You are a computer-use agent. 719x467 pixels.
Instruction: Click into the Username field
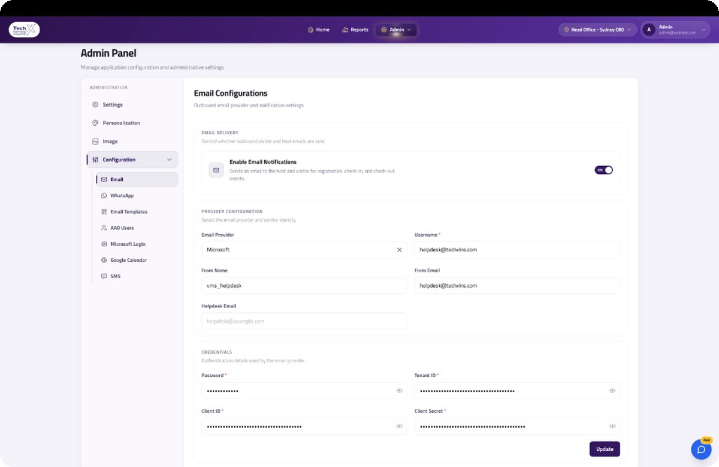[x=517, y=250]
